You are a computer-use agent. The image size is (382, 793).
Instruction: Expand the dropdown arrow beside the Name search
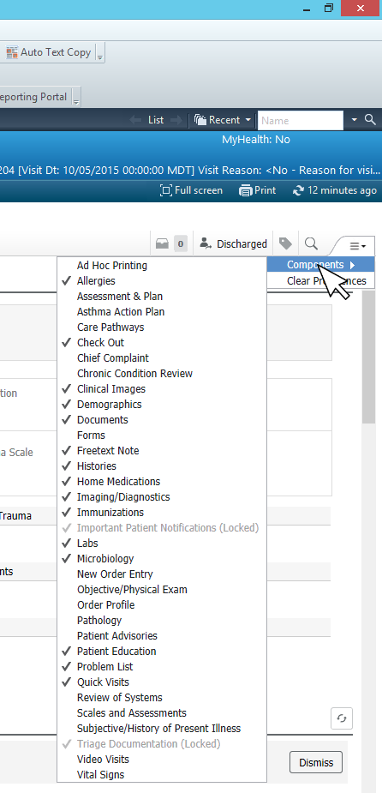[355, 120]
